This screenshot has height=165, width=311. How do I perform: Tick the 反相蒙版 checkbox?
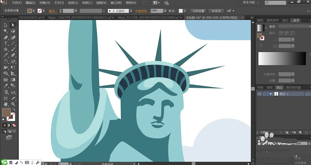[x=292, y=163]
